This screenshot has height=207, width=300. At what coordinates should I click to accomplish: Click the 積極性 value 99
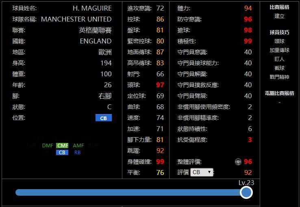click(248, 41)
